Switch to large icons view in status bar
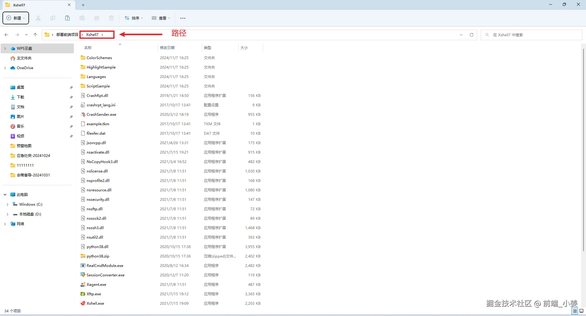The width and height of the screenshot is (586, 316). pyautogui.click(x=581, y=311)
